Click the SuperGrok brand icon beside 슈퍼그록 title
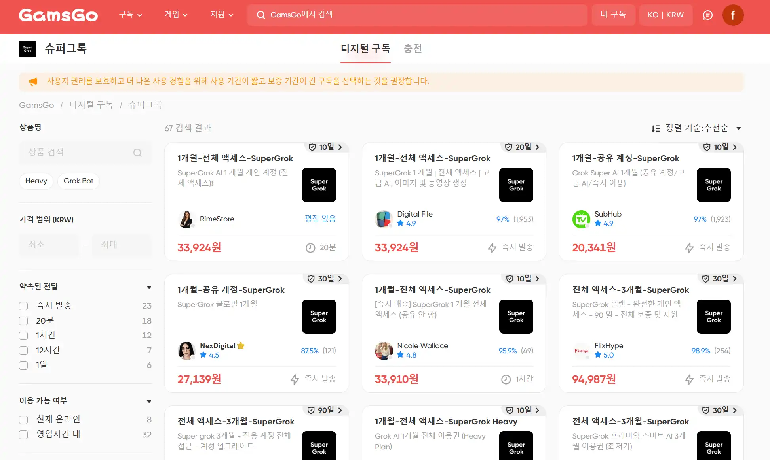 pyautogui.click(x=27, y=49)
